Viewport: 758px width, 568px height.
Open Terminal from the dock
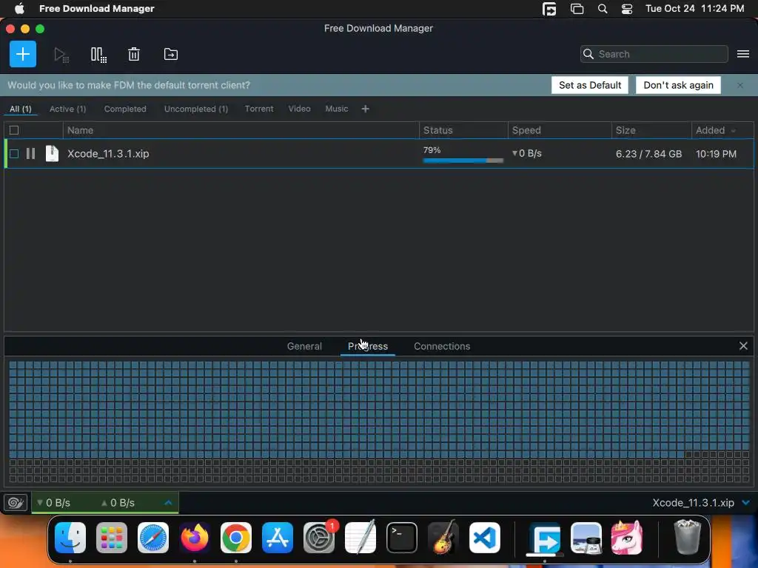tap(402, 538)
